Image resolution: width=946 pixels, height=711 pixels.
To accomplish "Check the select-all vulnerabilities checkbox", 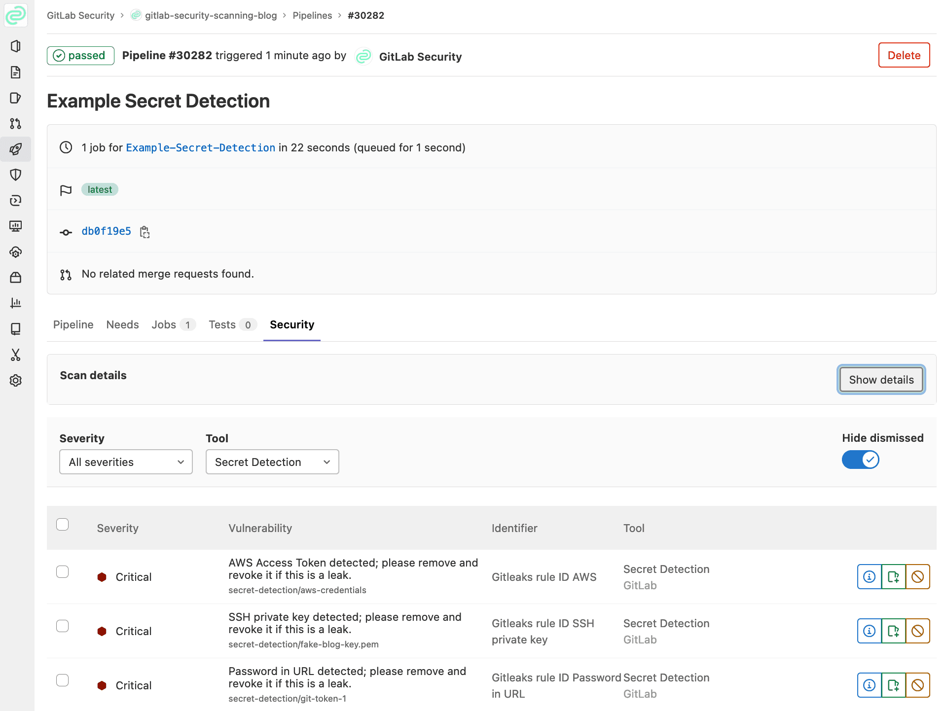I will 63,524.
